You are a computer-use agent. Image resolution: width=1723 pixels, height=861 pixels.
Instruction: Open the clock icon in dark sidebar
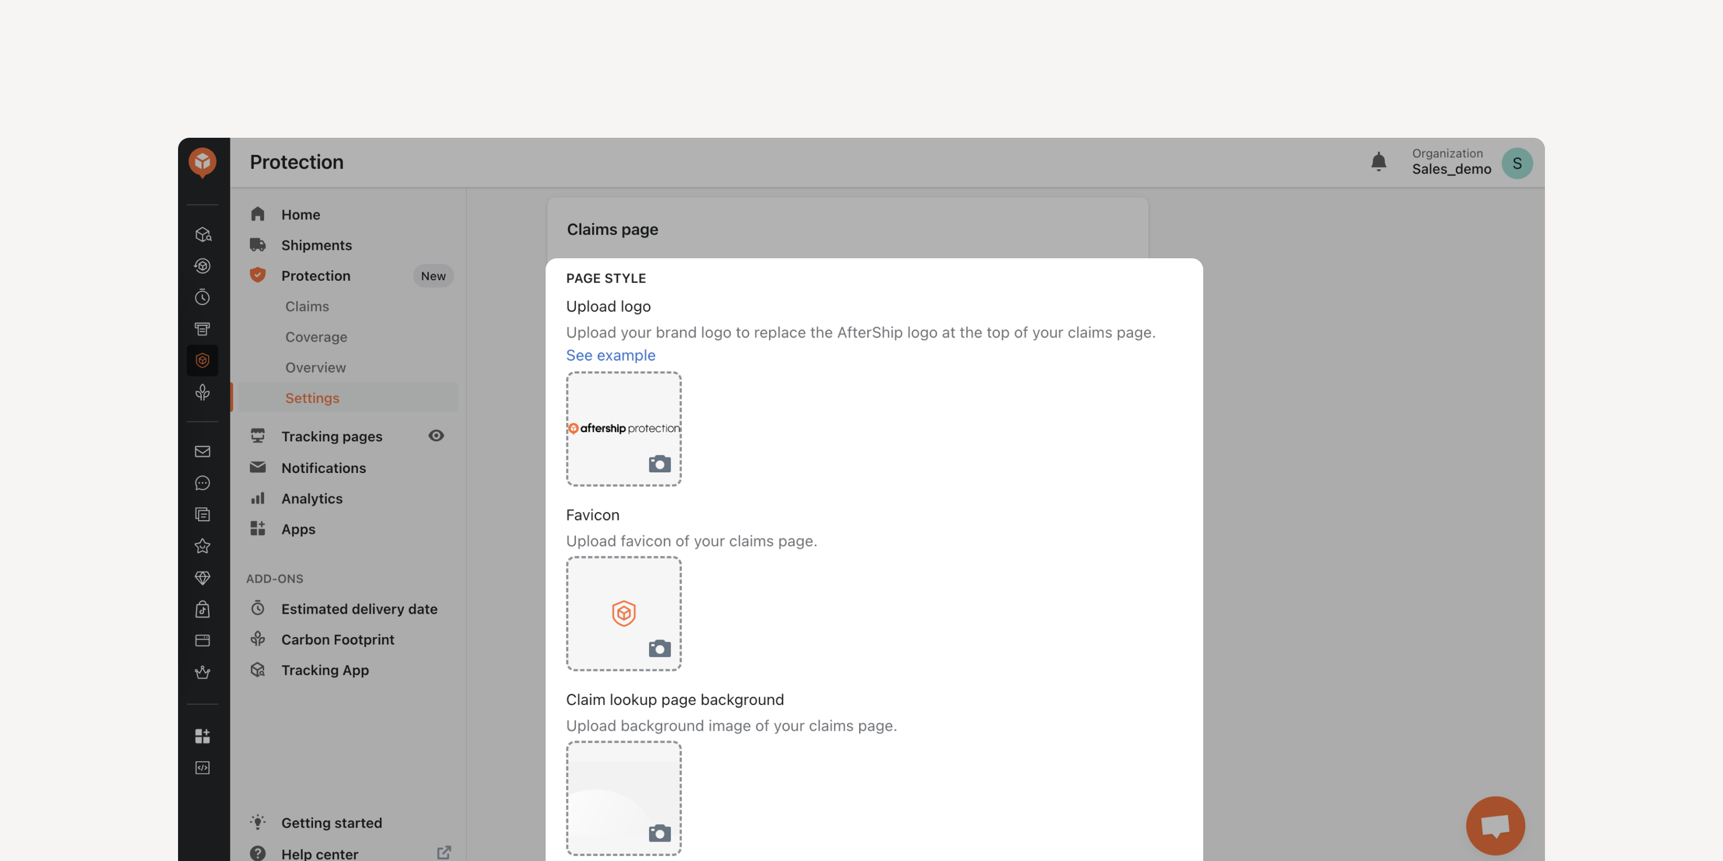pos(203,297)
